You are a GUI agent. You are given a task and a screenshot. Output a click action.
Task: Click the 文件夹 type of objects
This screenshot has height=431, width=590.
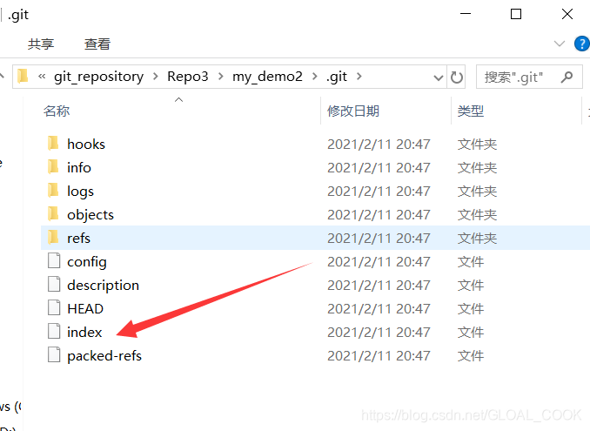pyautogui.click(x=477, y=214)
